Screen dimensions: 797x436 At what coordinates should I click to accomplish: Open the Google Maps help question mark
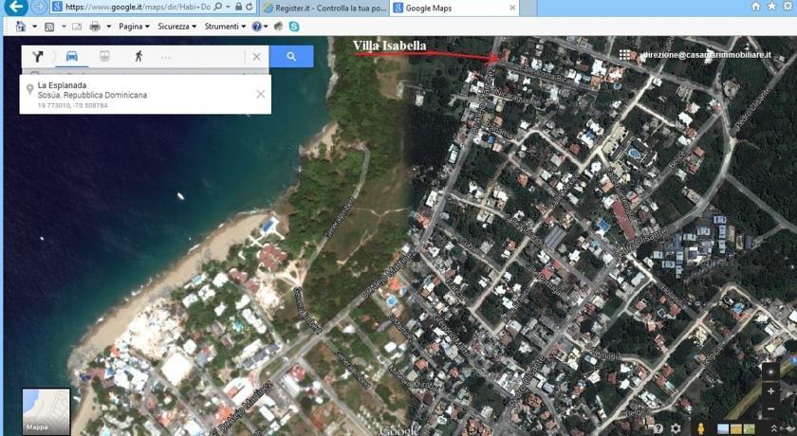click(x=658, y=428)
